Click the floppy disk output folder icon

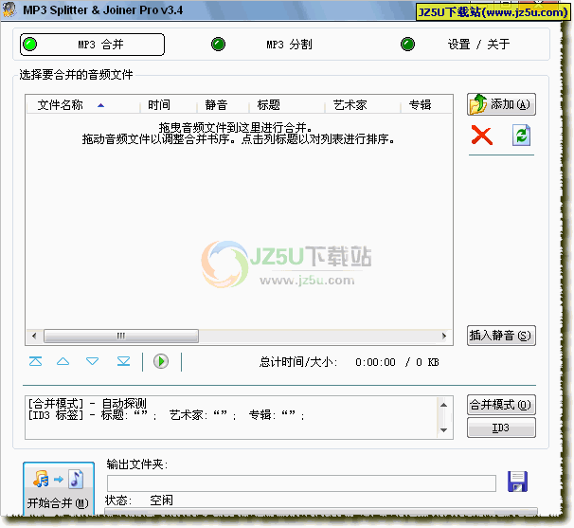(517, 482)
